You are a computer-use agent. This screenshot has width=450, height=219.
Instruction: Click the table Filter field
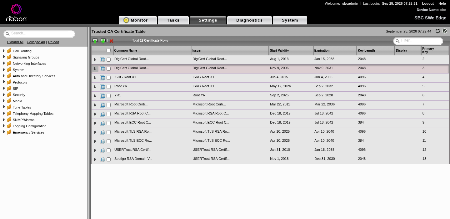coord(418,41)
